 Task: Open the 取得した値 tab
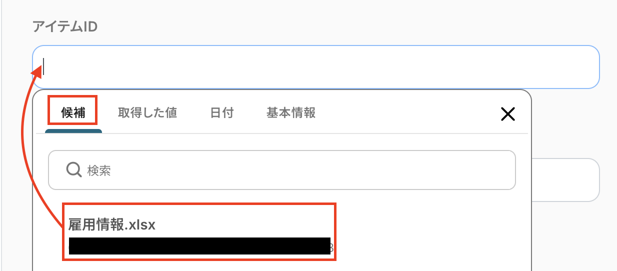point(147,112)
